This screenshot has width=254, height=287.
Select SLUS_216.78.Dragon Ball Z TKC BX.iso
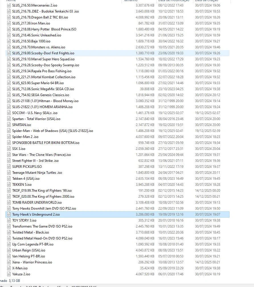click(40, 17)
